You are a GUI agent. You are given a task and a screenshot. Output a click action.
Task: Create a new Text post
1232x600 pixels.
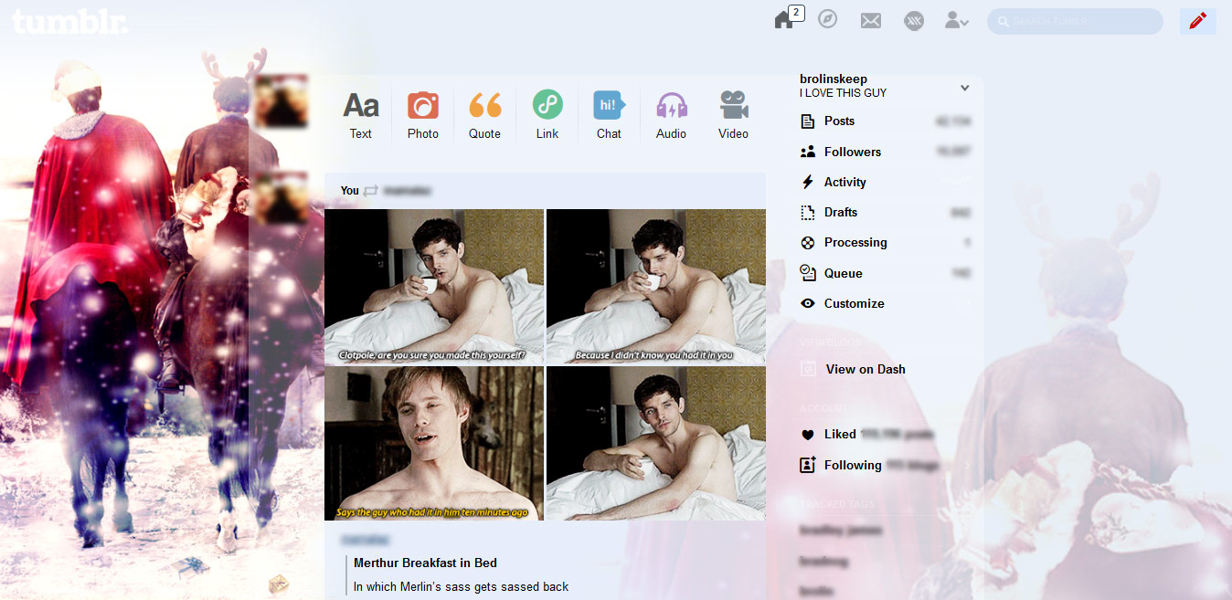[361, 115]
